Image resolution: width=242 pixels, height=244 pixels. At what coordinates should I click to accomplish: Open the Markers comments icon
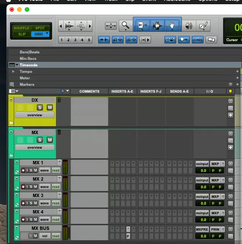click(12, 84)
